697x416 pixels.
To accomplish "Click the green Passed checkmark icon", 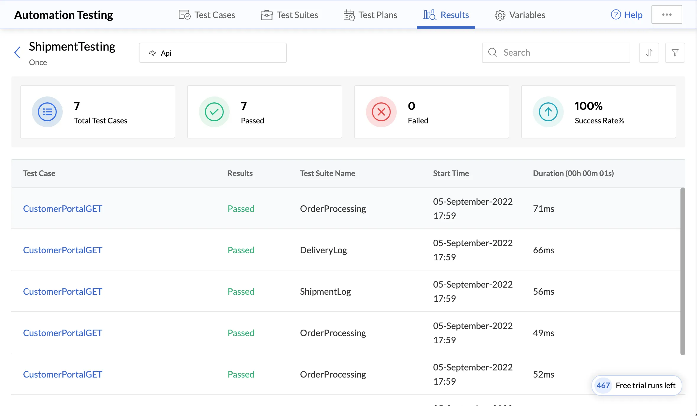I will (214, 112).
